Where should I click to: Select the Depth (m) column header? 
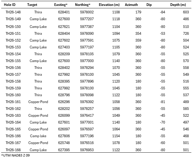coord(178,5)
